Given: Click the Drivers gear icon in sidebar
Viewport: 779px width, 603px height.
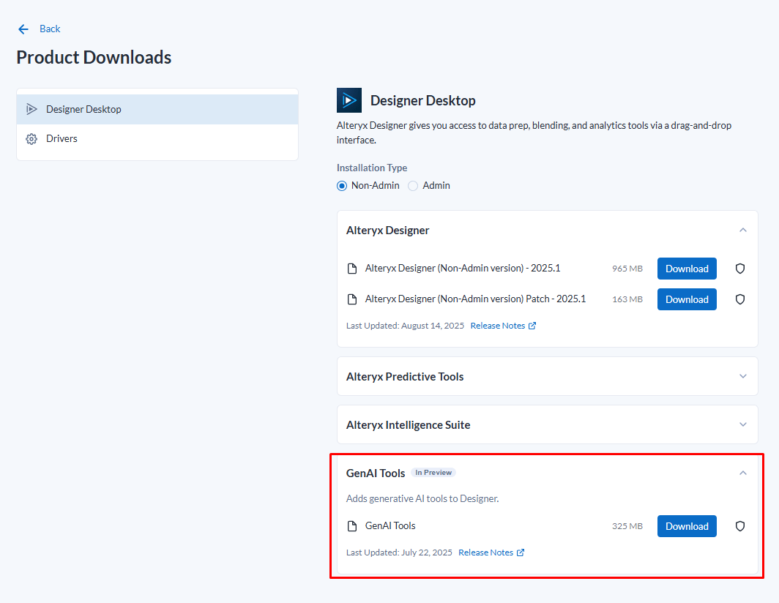Looking at the screenshot, I should 31,139.
